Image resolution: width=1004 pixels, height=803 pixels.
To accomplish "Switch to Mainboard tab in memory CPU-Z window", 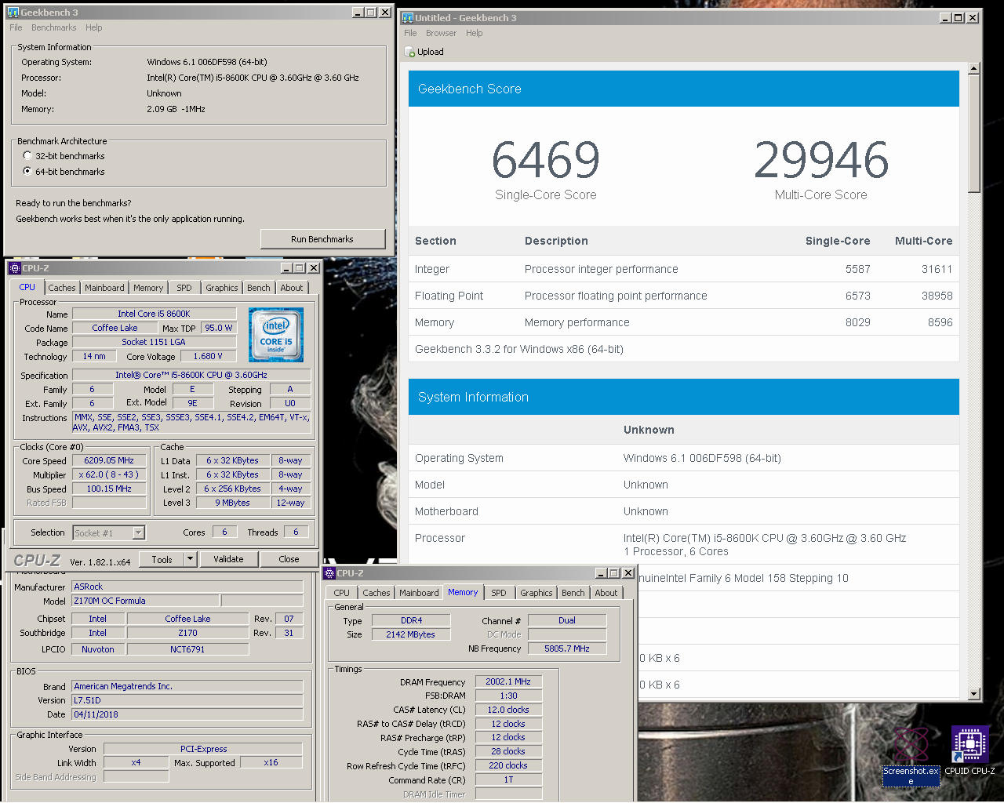I will (419, 593).
